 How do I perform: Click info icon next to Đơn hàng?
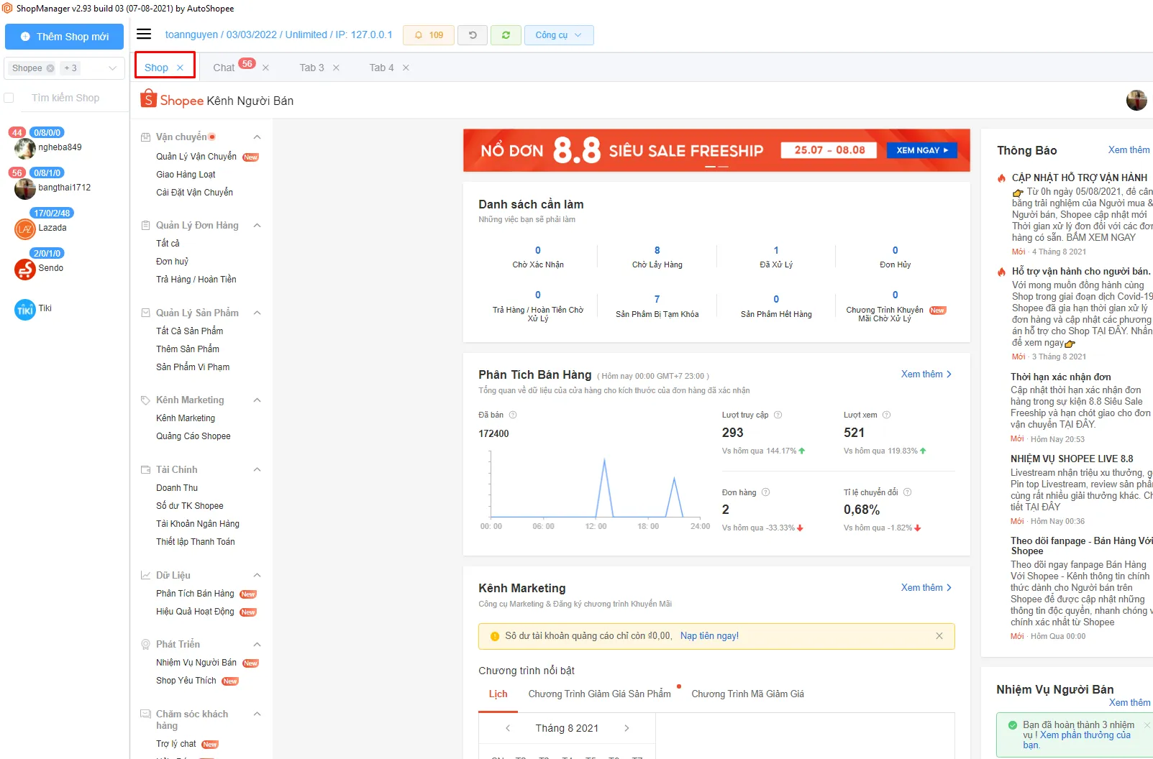(x=765, y=492)
